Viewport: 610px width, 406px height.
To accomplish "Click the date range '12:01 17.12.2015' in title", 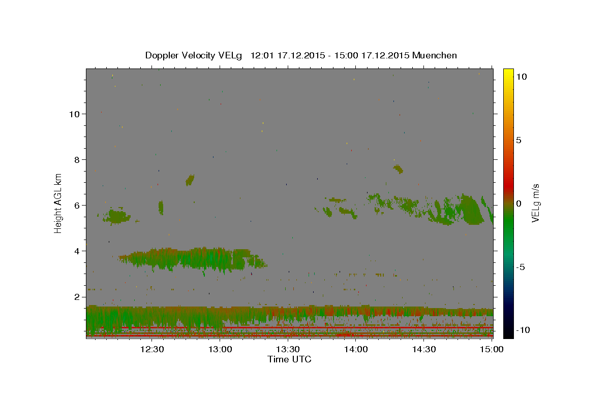I will [288, 55].
